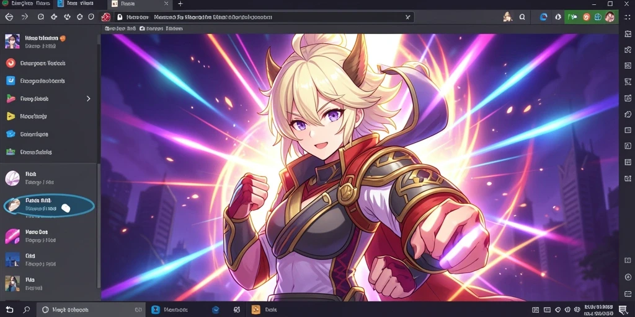
Task: Open the notification icon at taskbar far right
Action: pos(623,310)
